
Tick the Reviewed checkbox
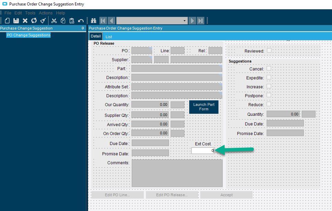coord(269,50)
